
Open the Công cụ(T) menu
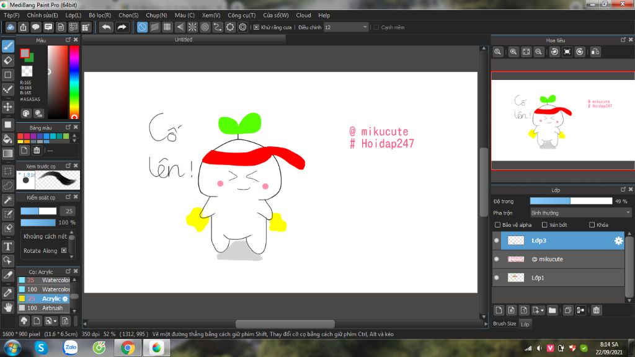click(x=241, y=15)
